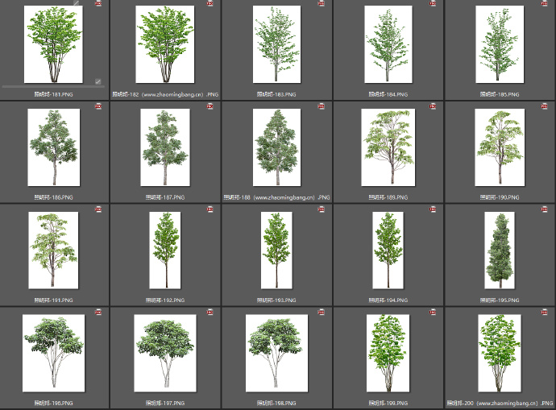Select the tree thumbnail 187

pos(164,147)
